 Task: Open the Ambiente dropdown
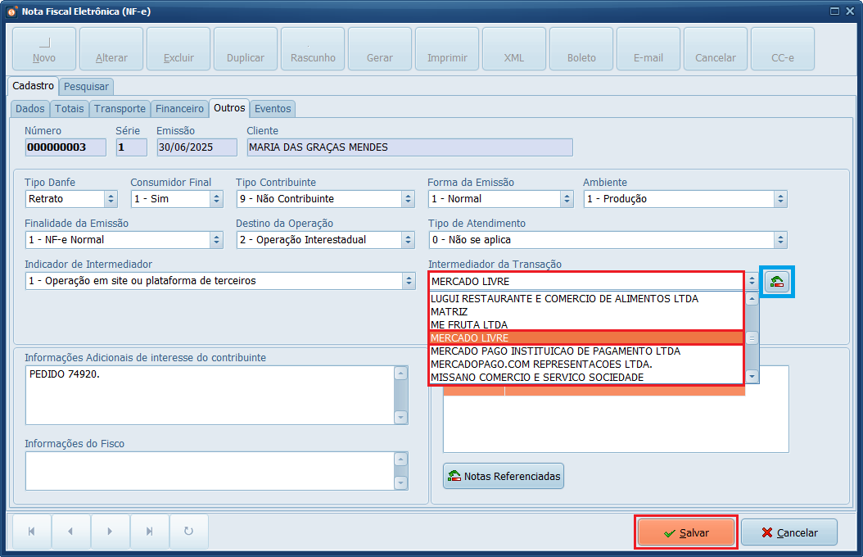pos(780,199)
